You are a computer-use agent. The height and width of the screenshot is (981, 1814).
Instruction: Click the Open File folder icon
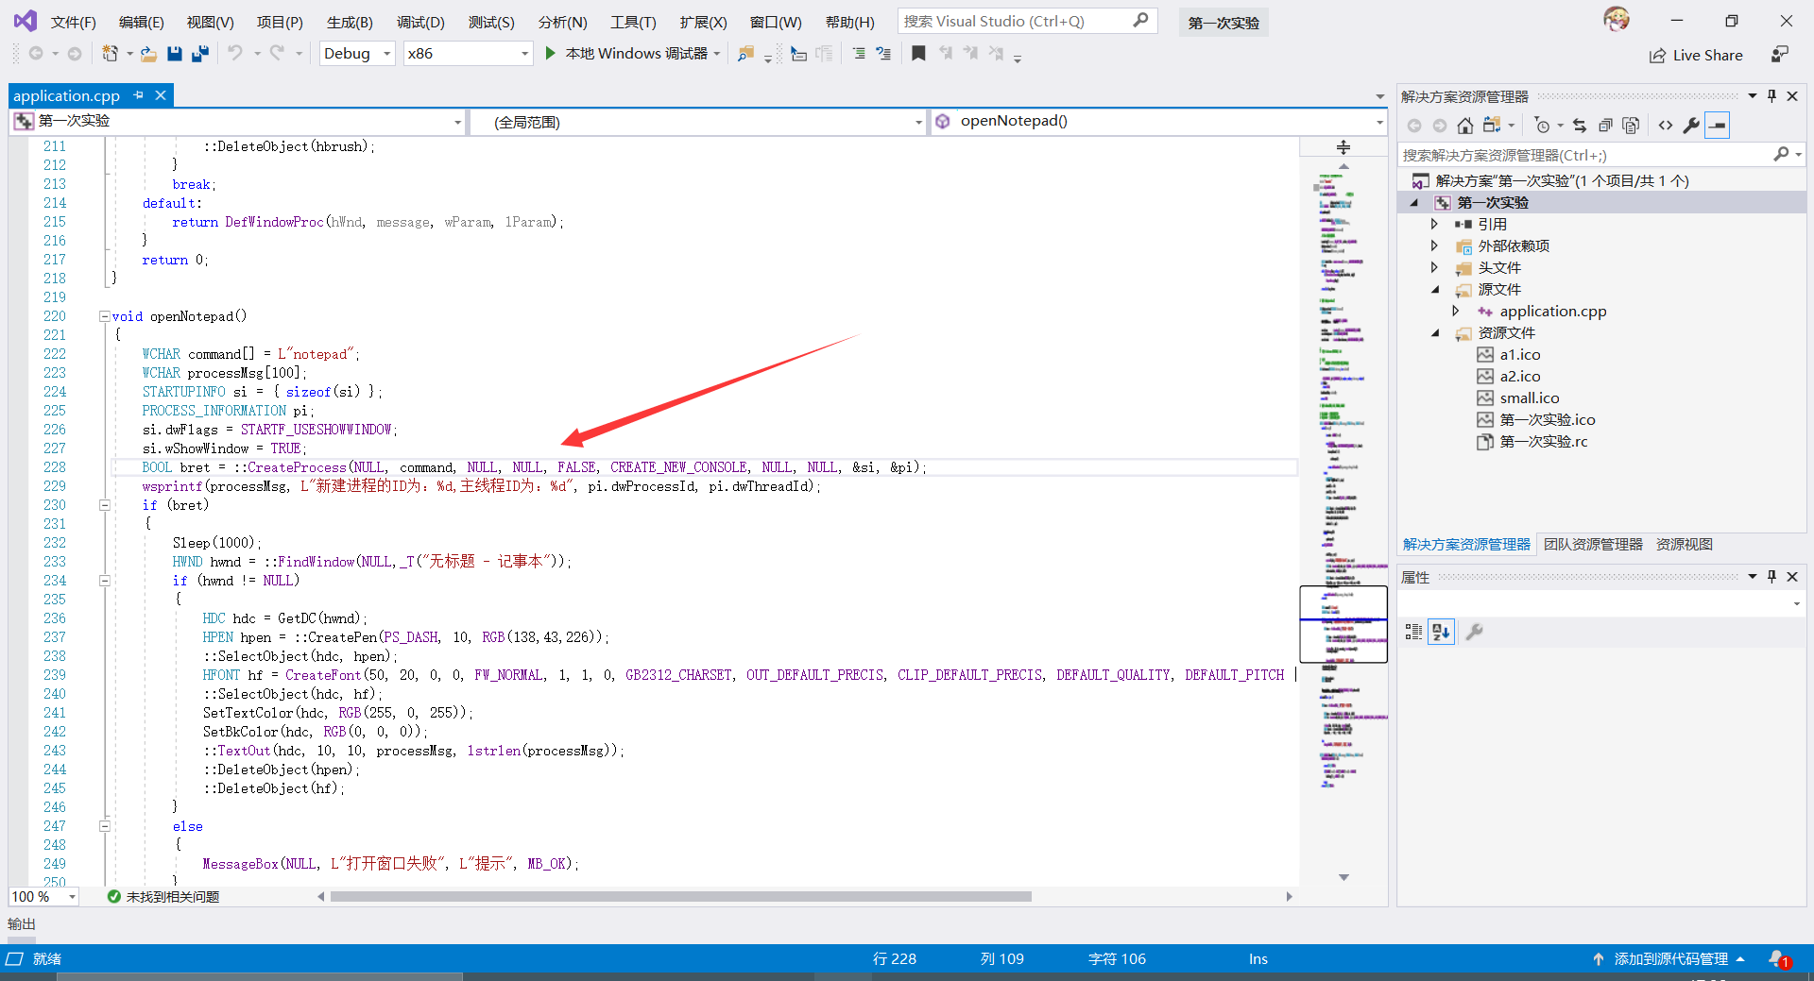148,54
